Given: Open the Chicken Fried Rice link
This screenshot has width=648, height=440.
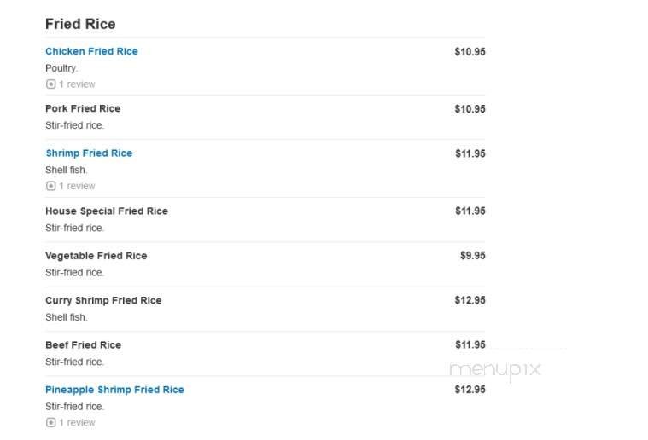Looking at the screenshot, I should click(x=91, y=51).
